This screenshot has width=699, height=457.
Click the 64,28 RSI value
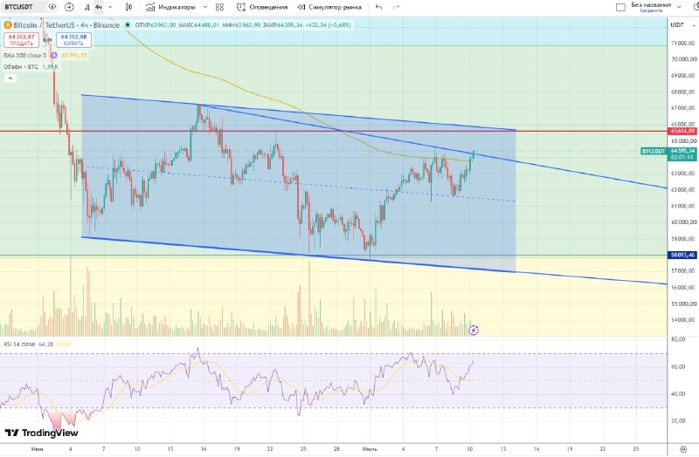click(x=46, y=344)
